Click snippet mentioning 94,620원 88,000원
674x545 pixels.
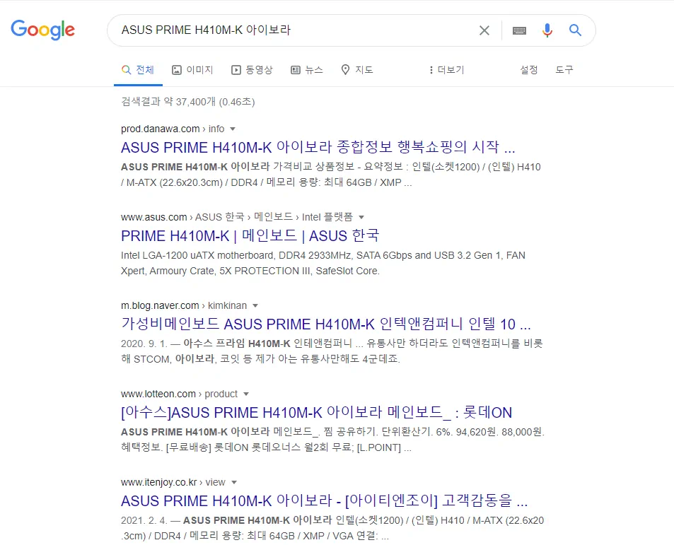[332, 440]
